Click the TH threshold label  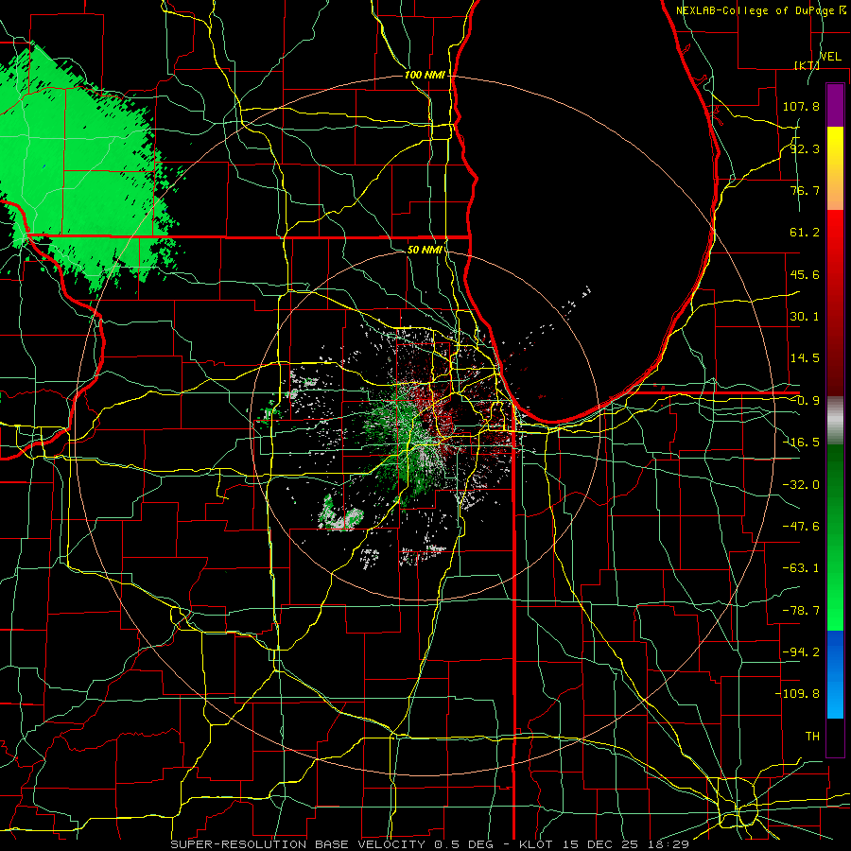pyautogui.click(x=812, y=737)
